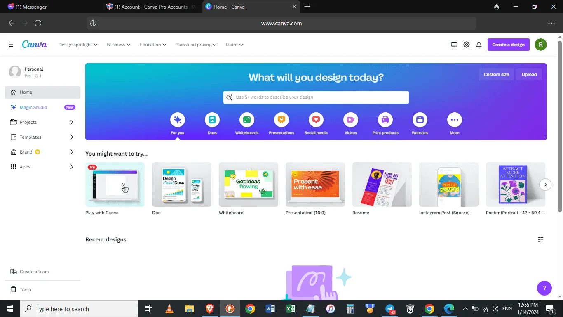Open Canva settings gear

pyautogui.click(x=467, y=45)
